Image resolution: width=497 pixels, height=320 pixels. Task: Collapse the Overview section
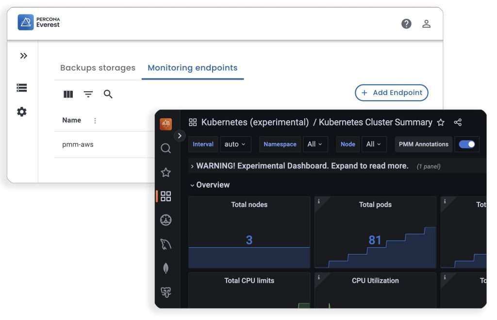[x=210, y=185]
